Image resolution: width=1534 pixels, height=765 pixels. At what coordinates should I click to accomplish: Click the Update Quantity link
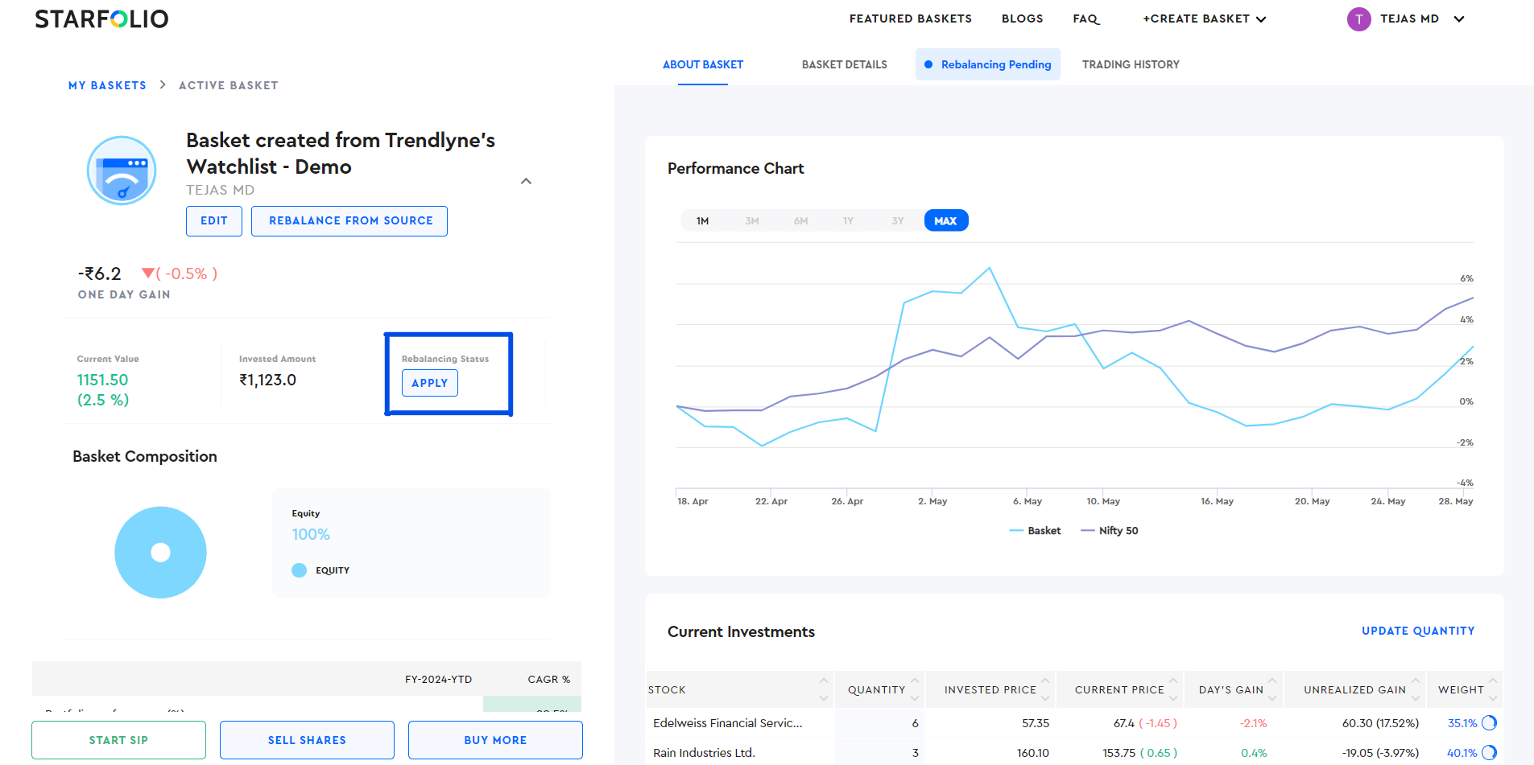point(1418,631)
